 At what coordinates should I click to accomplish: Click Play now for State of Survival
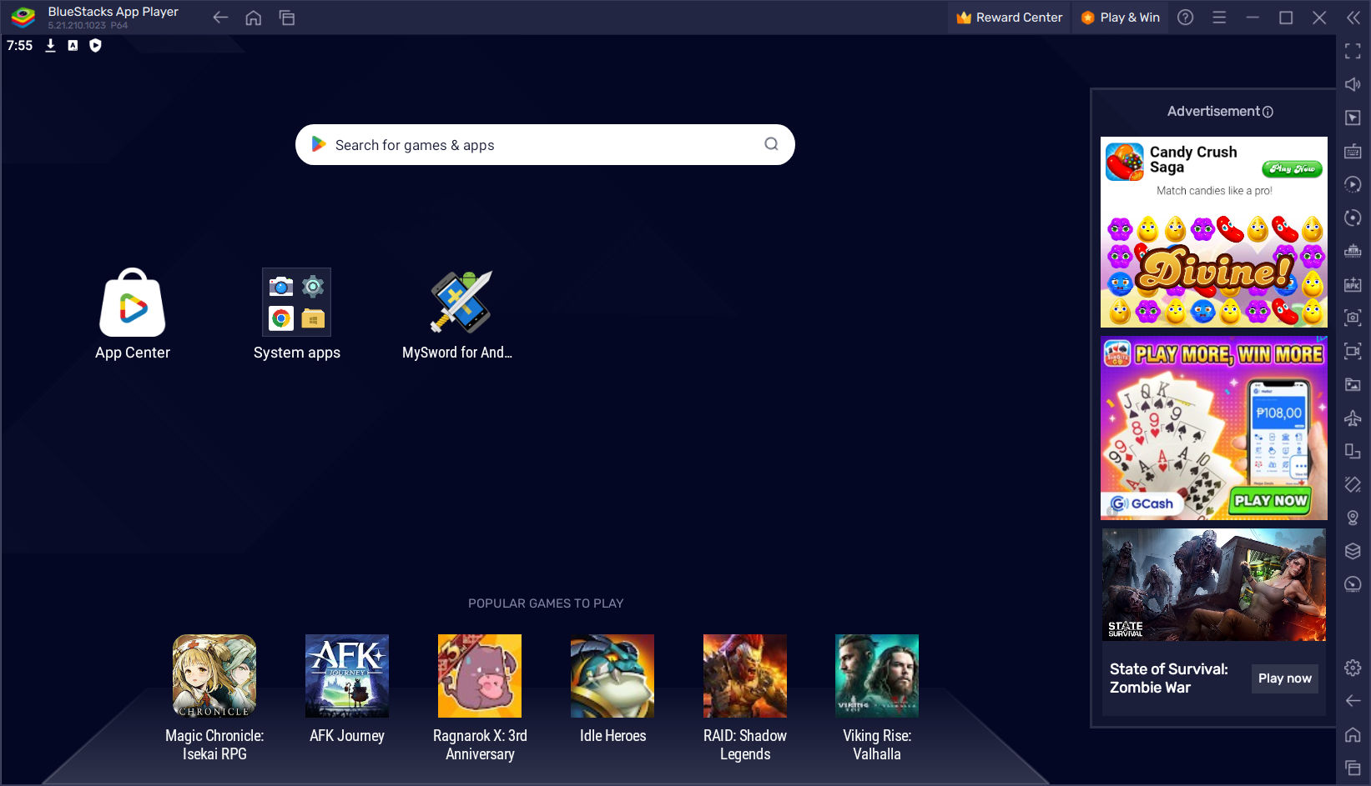(1285, 678)
